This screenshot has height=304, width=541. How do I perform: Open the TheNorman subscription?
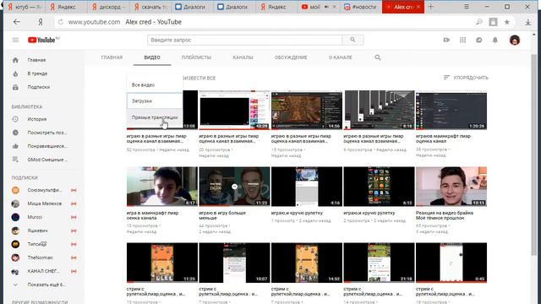click(39, 258)
